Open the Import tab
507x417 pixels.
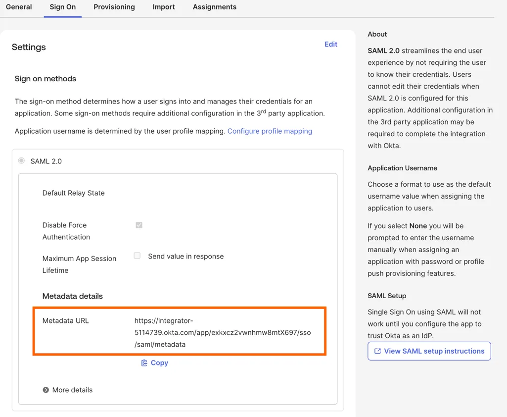pos(164,7)
